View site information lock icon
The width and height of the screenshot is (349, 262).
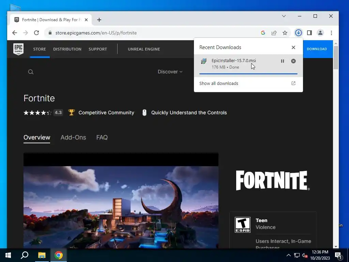click(x=50, y=33)
